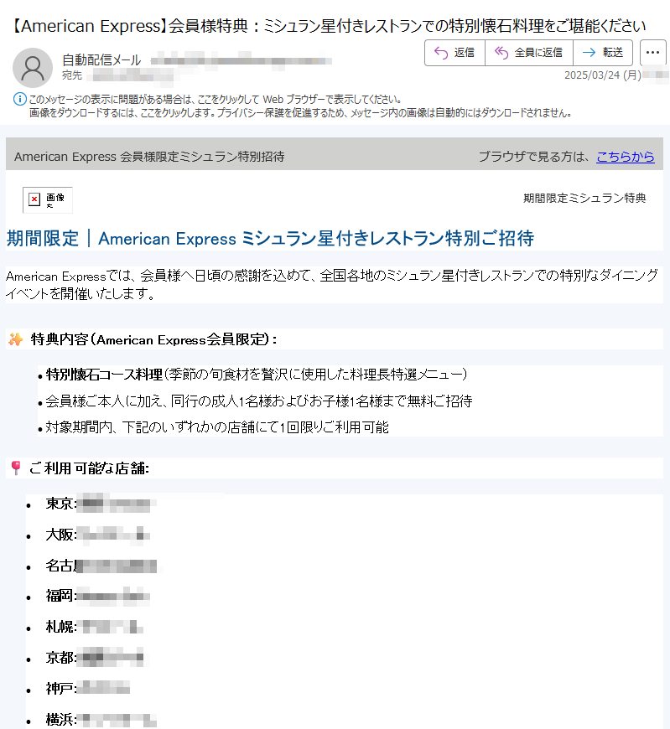Click the broken image placeholder
Viewport: 670px width, 729px height.
48,200
